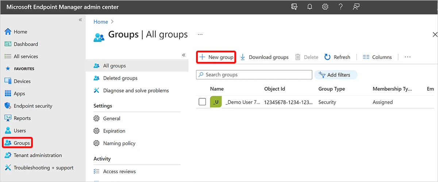438x182 pixels.
Task: Click the Naming policy gear icon
Action: (96, 143)
